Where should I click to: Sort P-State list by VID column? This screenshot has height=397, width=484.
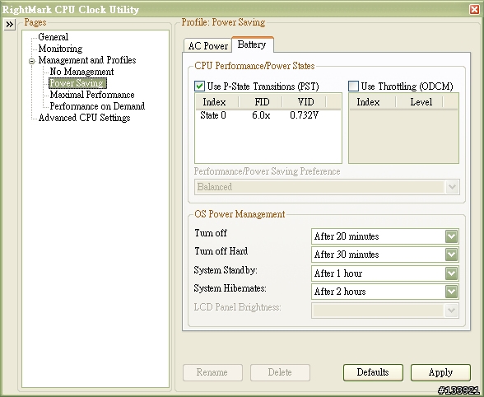coord(304,102)
